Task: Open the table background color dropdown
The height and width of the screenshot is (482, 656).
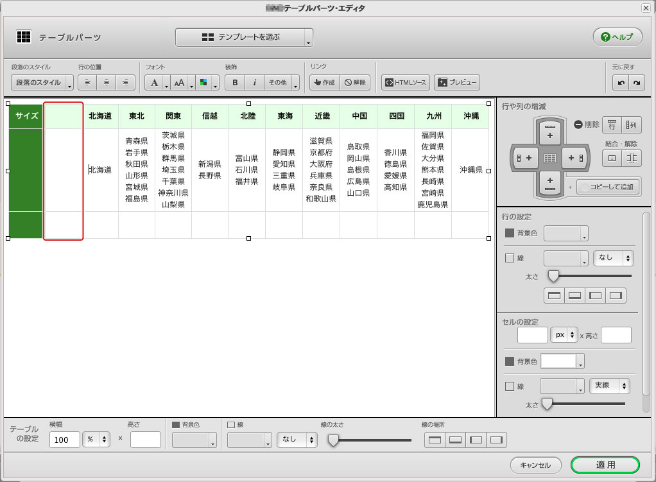Action: click(194, 440)
